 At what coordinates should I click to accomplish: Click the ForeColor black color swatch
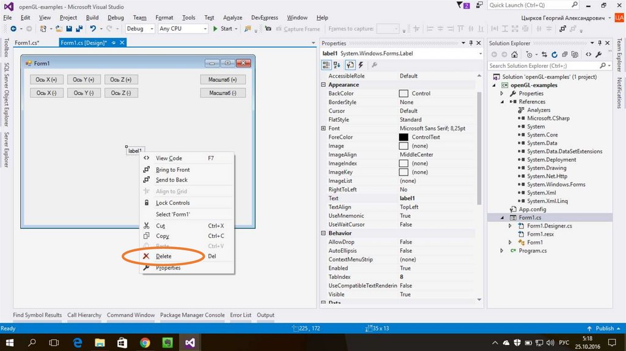click(403, 137)
